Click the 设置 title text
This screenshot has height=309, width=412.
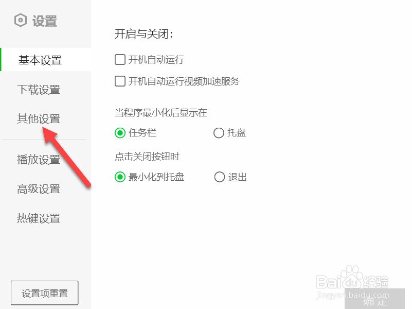click(x=44, y=21)
